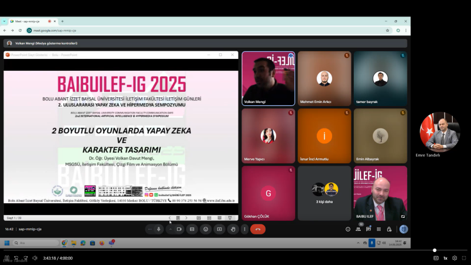Open File Explorer from taskbar

[74, 243]
